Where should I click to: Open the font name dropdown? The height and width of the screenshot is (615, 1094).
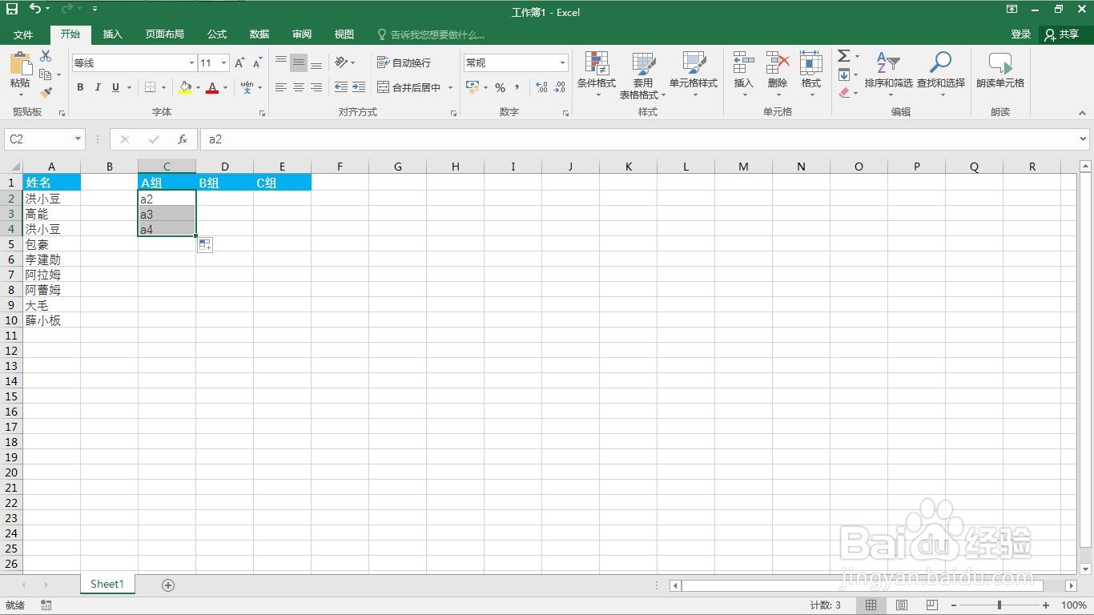pyautogui.click(x=191, y=62)
